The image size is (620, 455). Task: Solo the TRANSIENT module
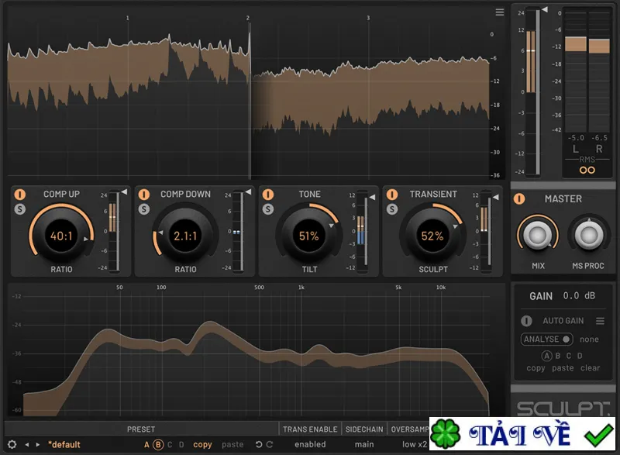pyautogui.click(x=392, y=209)
